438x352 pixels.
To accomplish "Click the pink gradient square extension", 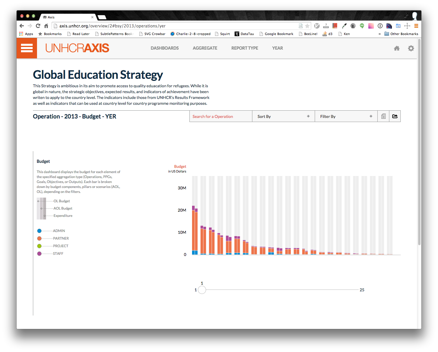I will [371, 26].
